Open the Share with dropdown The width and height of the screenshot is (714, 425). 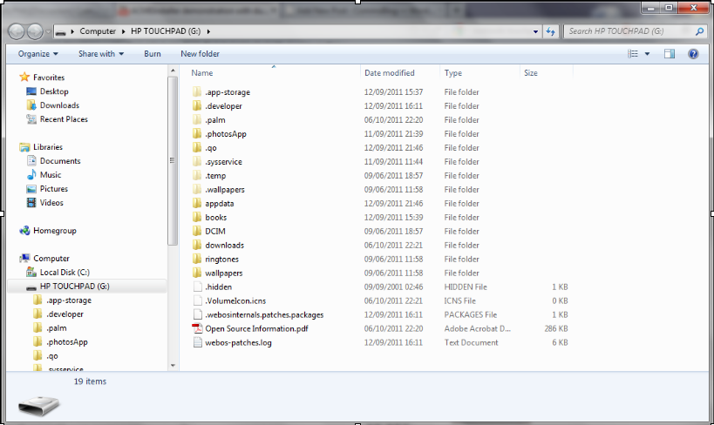[101, 54]
